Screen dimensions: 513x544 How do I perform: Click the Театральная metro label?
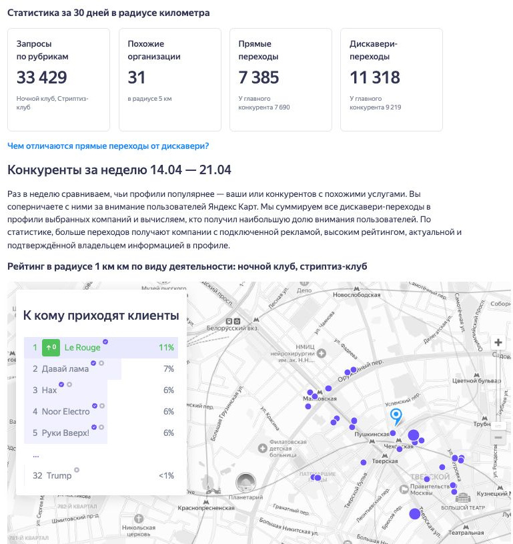click(466, 533)
